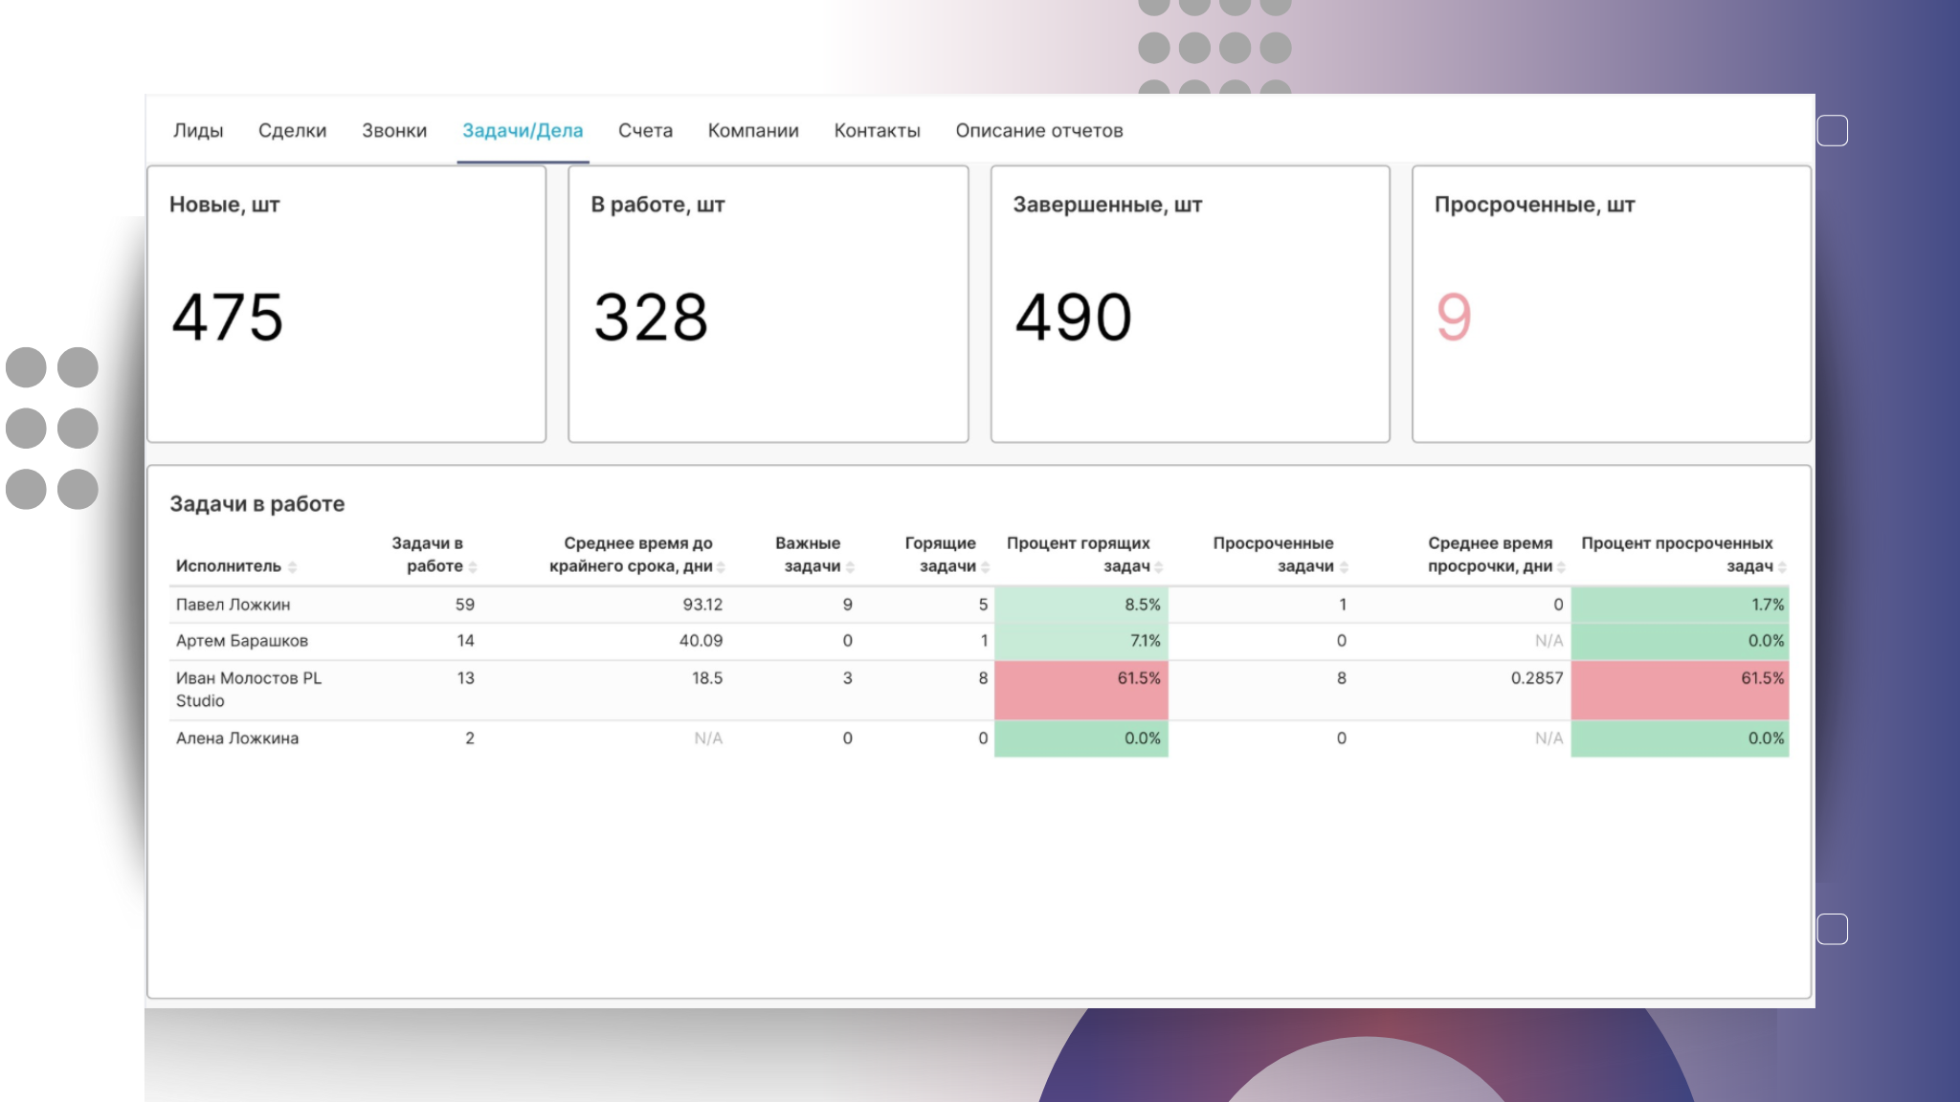Screen dimensions: 1960x1102
Task: Sort table by Исполнитель column icon
Action: (292, 567)
